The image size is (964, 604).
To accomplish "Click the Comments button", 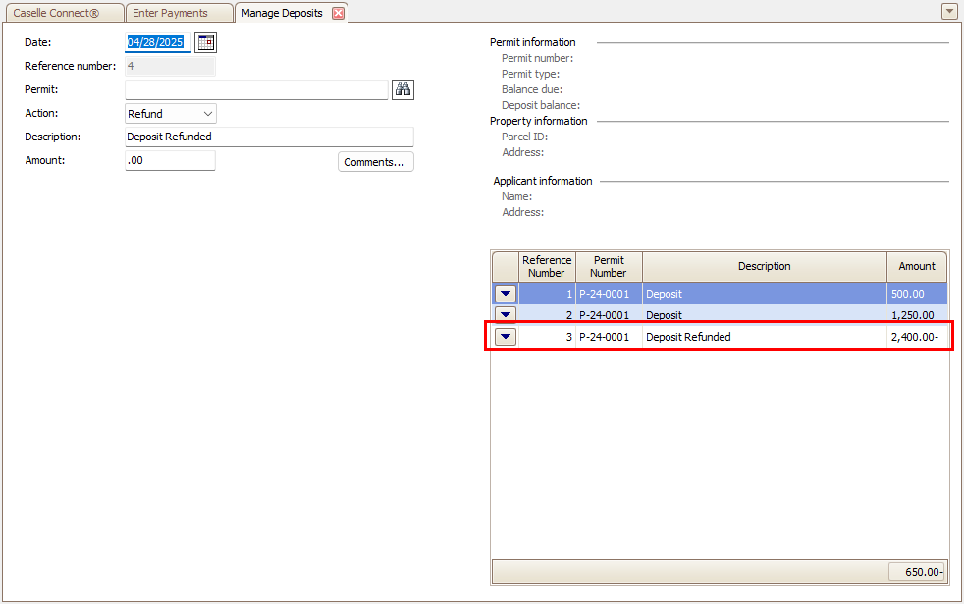I will tap(375, 162).
